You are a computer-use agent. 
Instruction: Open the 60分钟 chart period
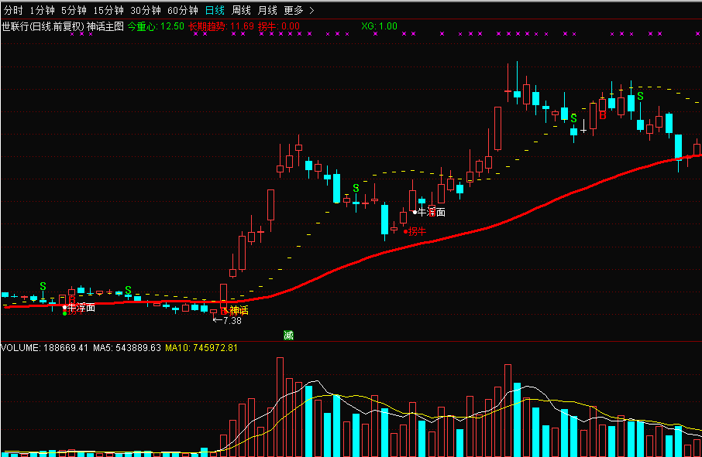pos(183,10)
